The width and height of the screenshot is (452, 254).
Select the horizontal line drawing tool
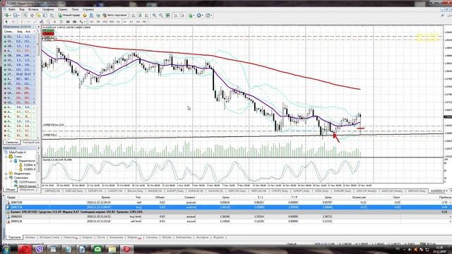[x=28, y=22]
